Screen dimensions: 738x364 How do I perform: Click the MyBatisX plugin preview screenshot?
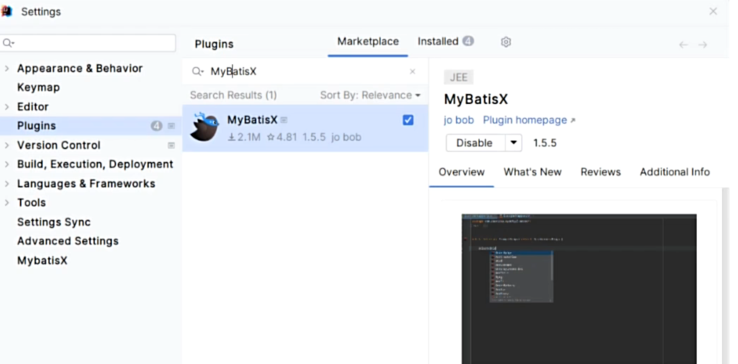click(579, 289)
